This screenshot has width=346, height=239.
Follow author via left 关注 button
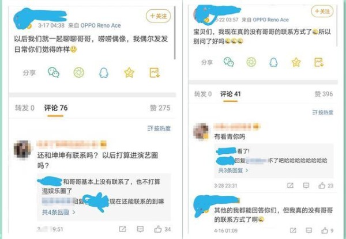tap(158, 16)
